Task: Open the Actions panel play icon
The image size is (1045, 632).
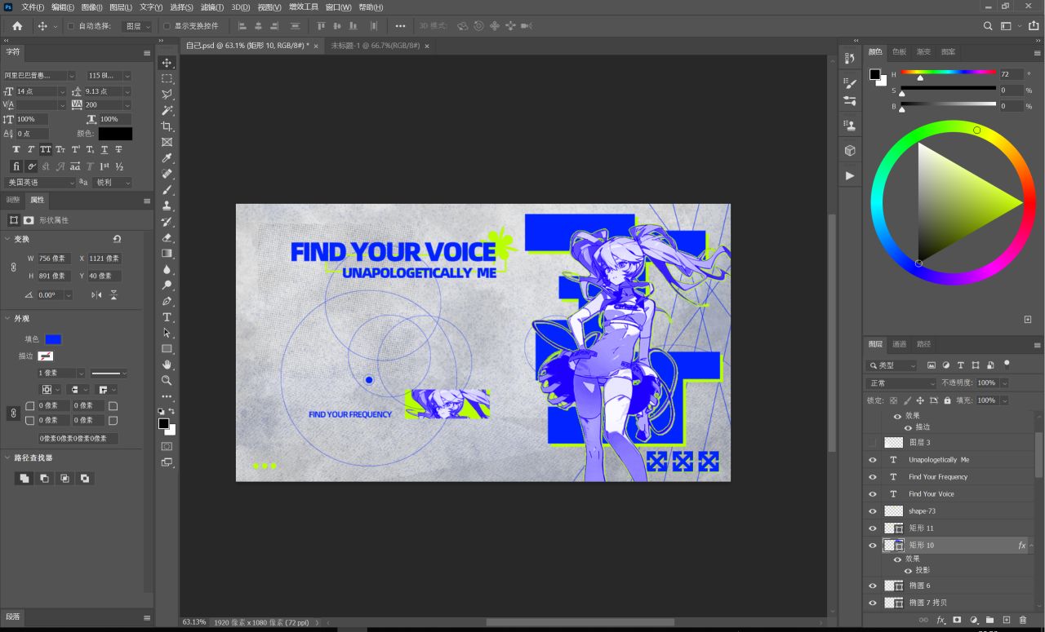Action: point(850,175)
